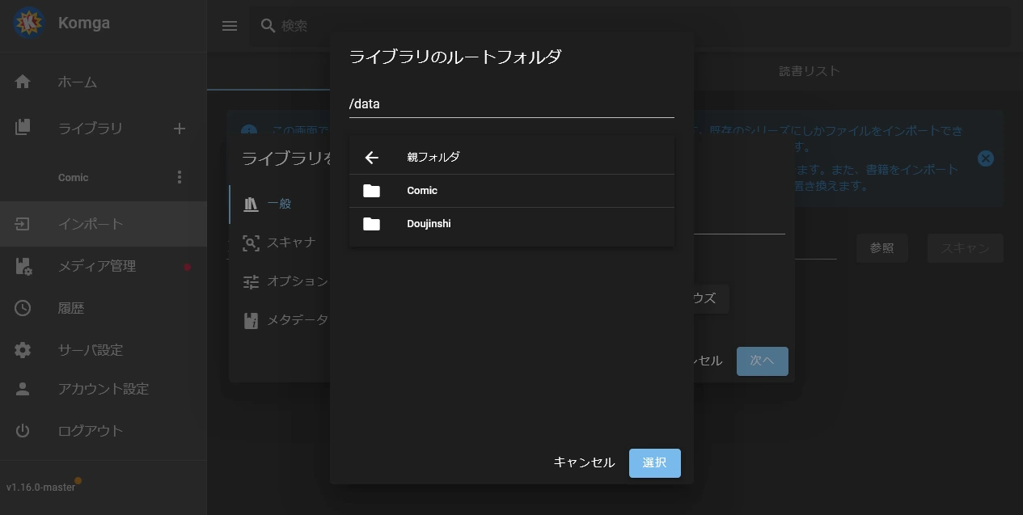Click ログアウト in sidebar
The height and width of the screenshot is (515, 1023).
tap(104, 431)
